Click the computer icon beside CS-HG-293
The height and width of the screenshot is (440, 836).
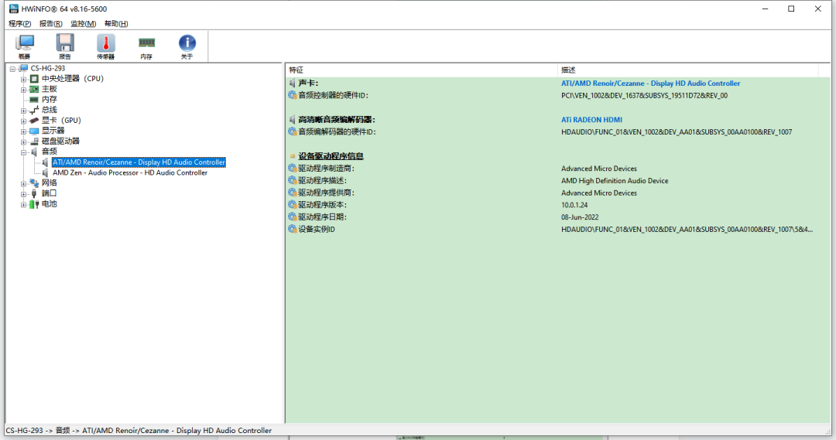point(23,68)
